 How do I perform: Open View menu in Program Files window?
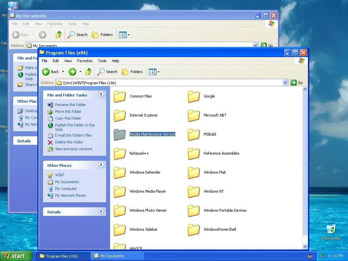click(x=68, y=61)
